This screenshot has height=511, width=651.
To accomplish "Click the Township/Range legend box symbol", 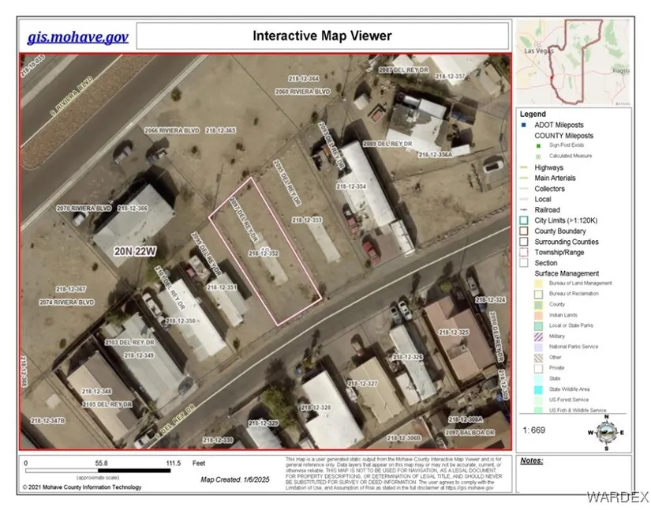I will tap(524, 253).
